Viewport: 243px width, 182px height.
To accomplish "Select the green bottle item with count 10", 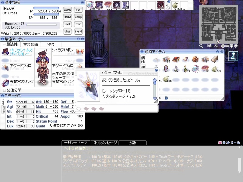I will (186, 69).
